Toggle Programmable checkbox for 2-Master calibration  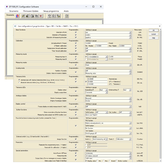click(x=76, y=46)
